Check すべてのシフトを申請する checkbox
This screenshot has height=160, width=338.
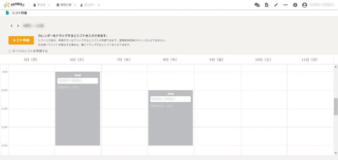point(10,51)
